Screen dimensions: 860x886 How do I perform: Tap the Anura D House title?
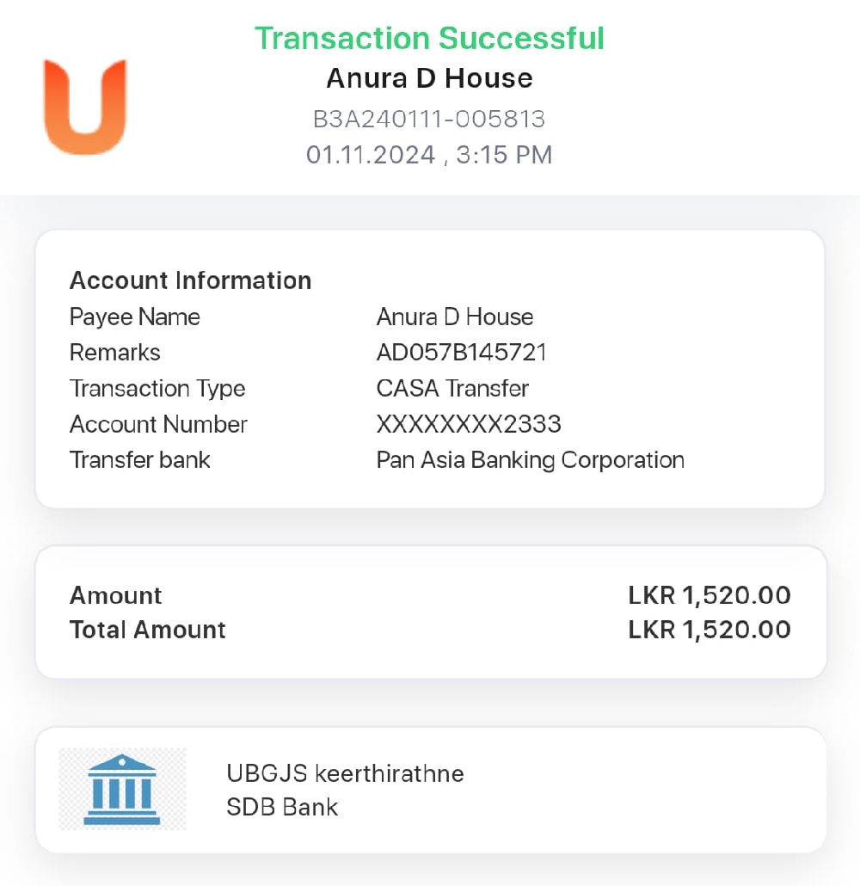(x=429, y=78)
